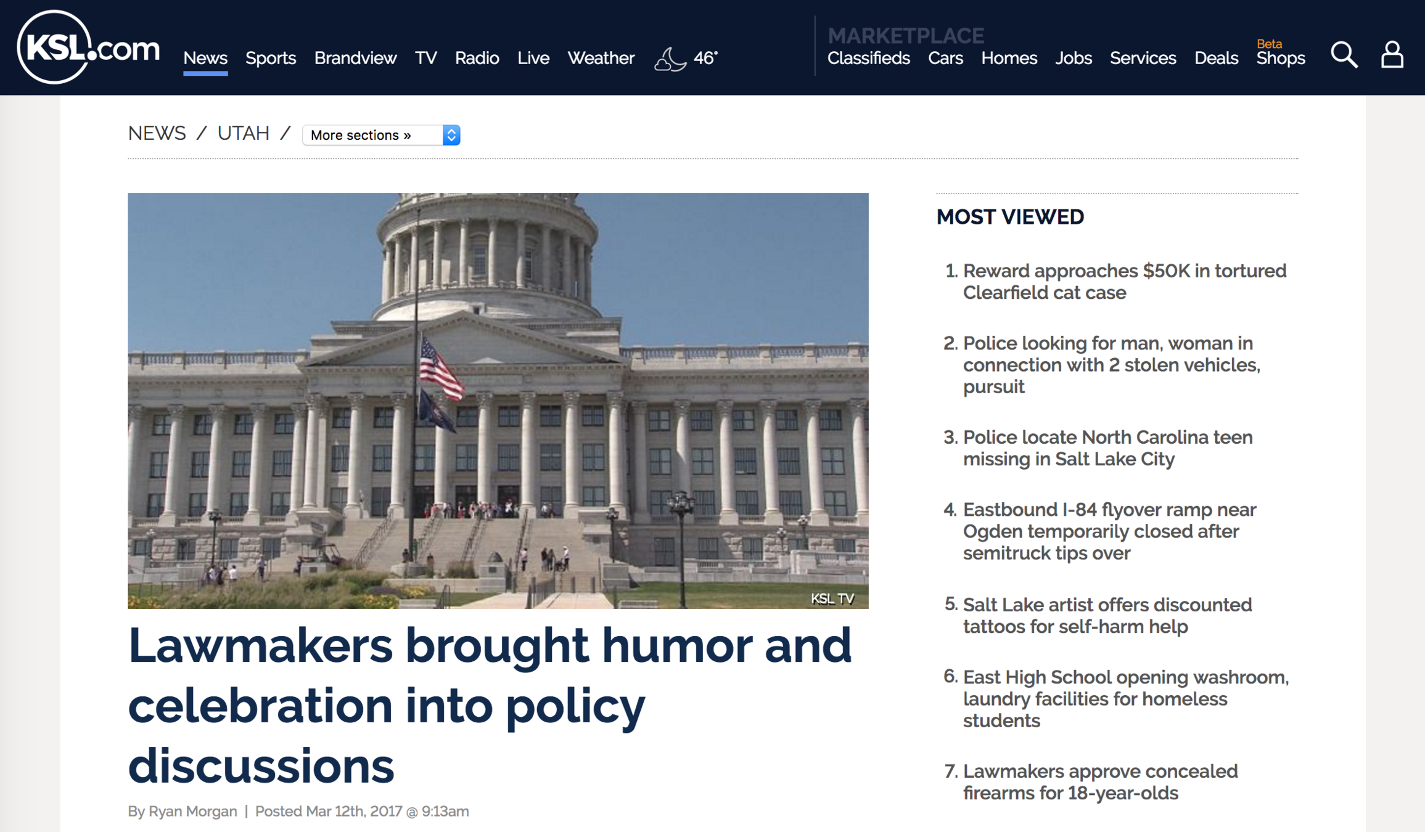This screenshot has height=832, width=1425.
Task: Open search with magnifying glass icon
Action: click(1344, 55)
